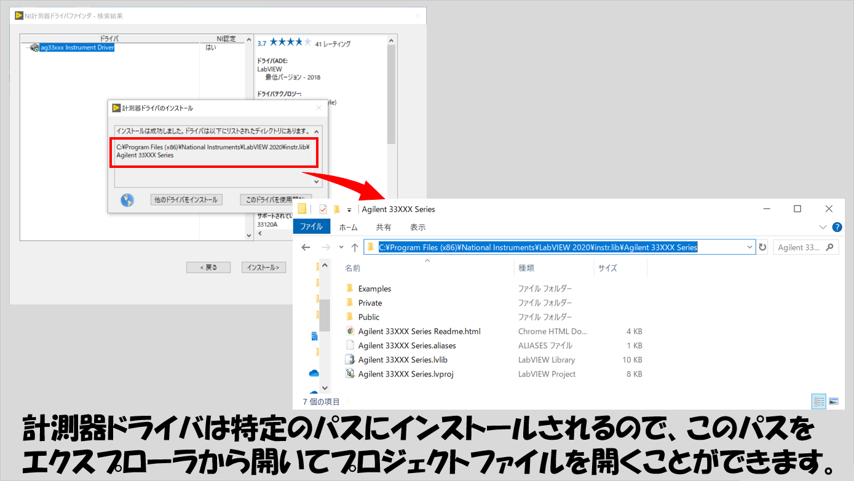Click the star rating of the driver
The width and height of the screenshot is (854, 481).
click(x=291, y=42)
